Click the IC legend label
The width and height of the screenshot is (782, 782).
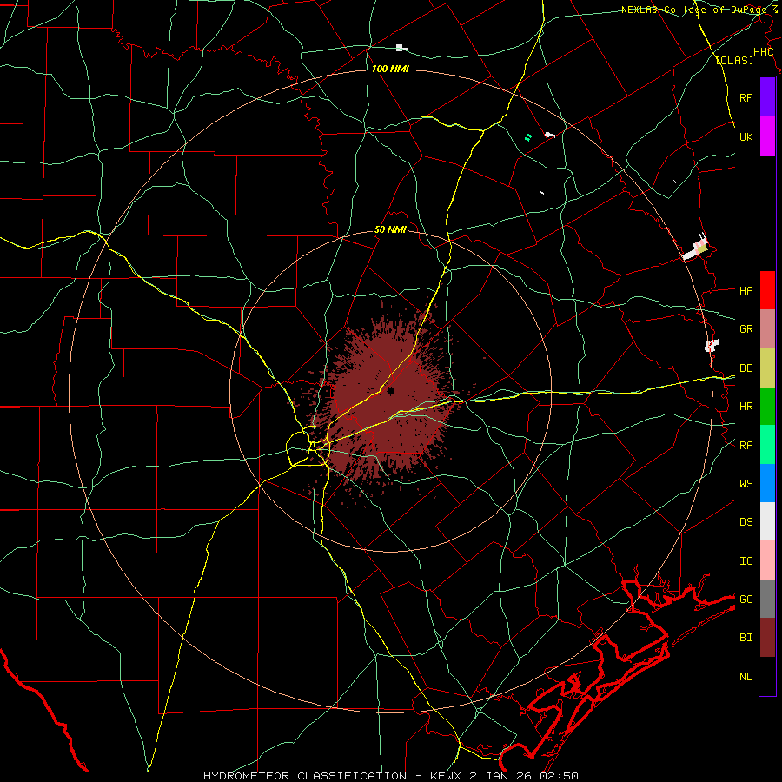pos(746,561)
